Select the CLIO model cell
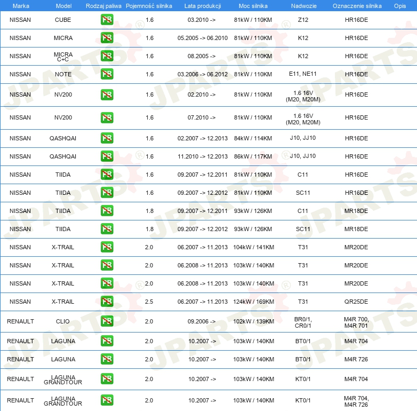This screenshot has height=411, width=417. pyautogui.click(x=63, y=321)
